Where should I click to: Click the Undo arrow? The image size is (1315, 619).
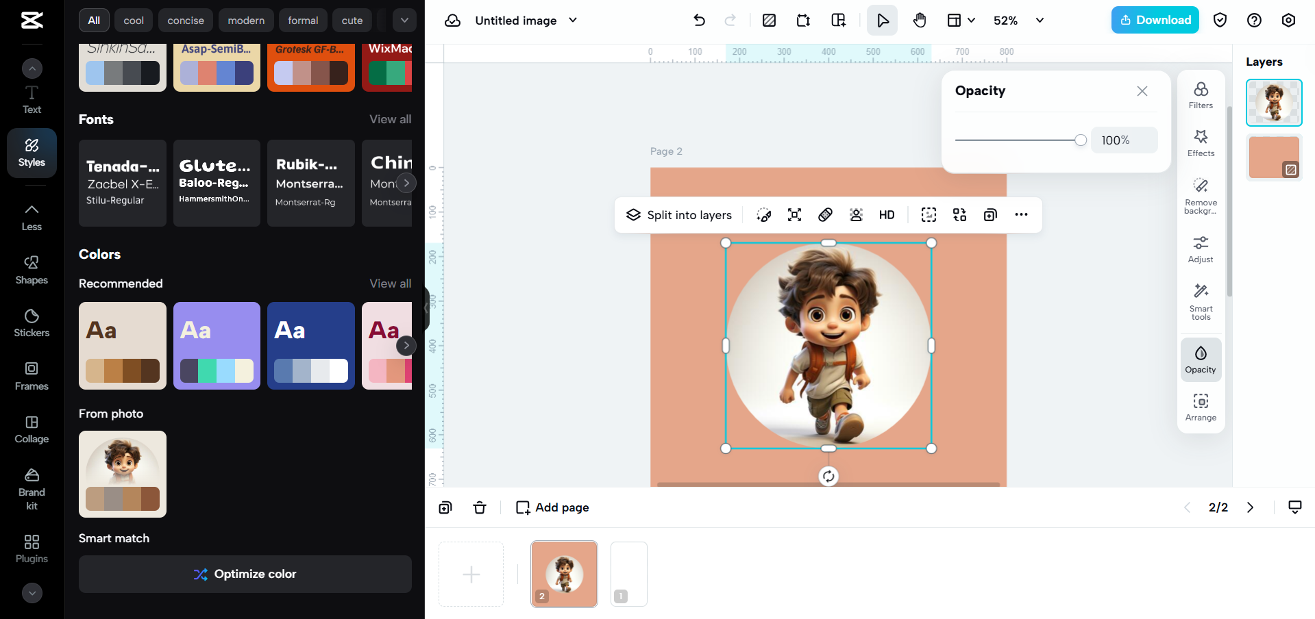pos(699,20)
